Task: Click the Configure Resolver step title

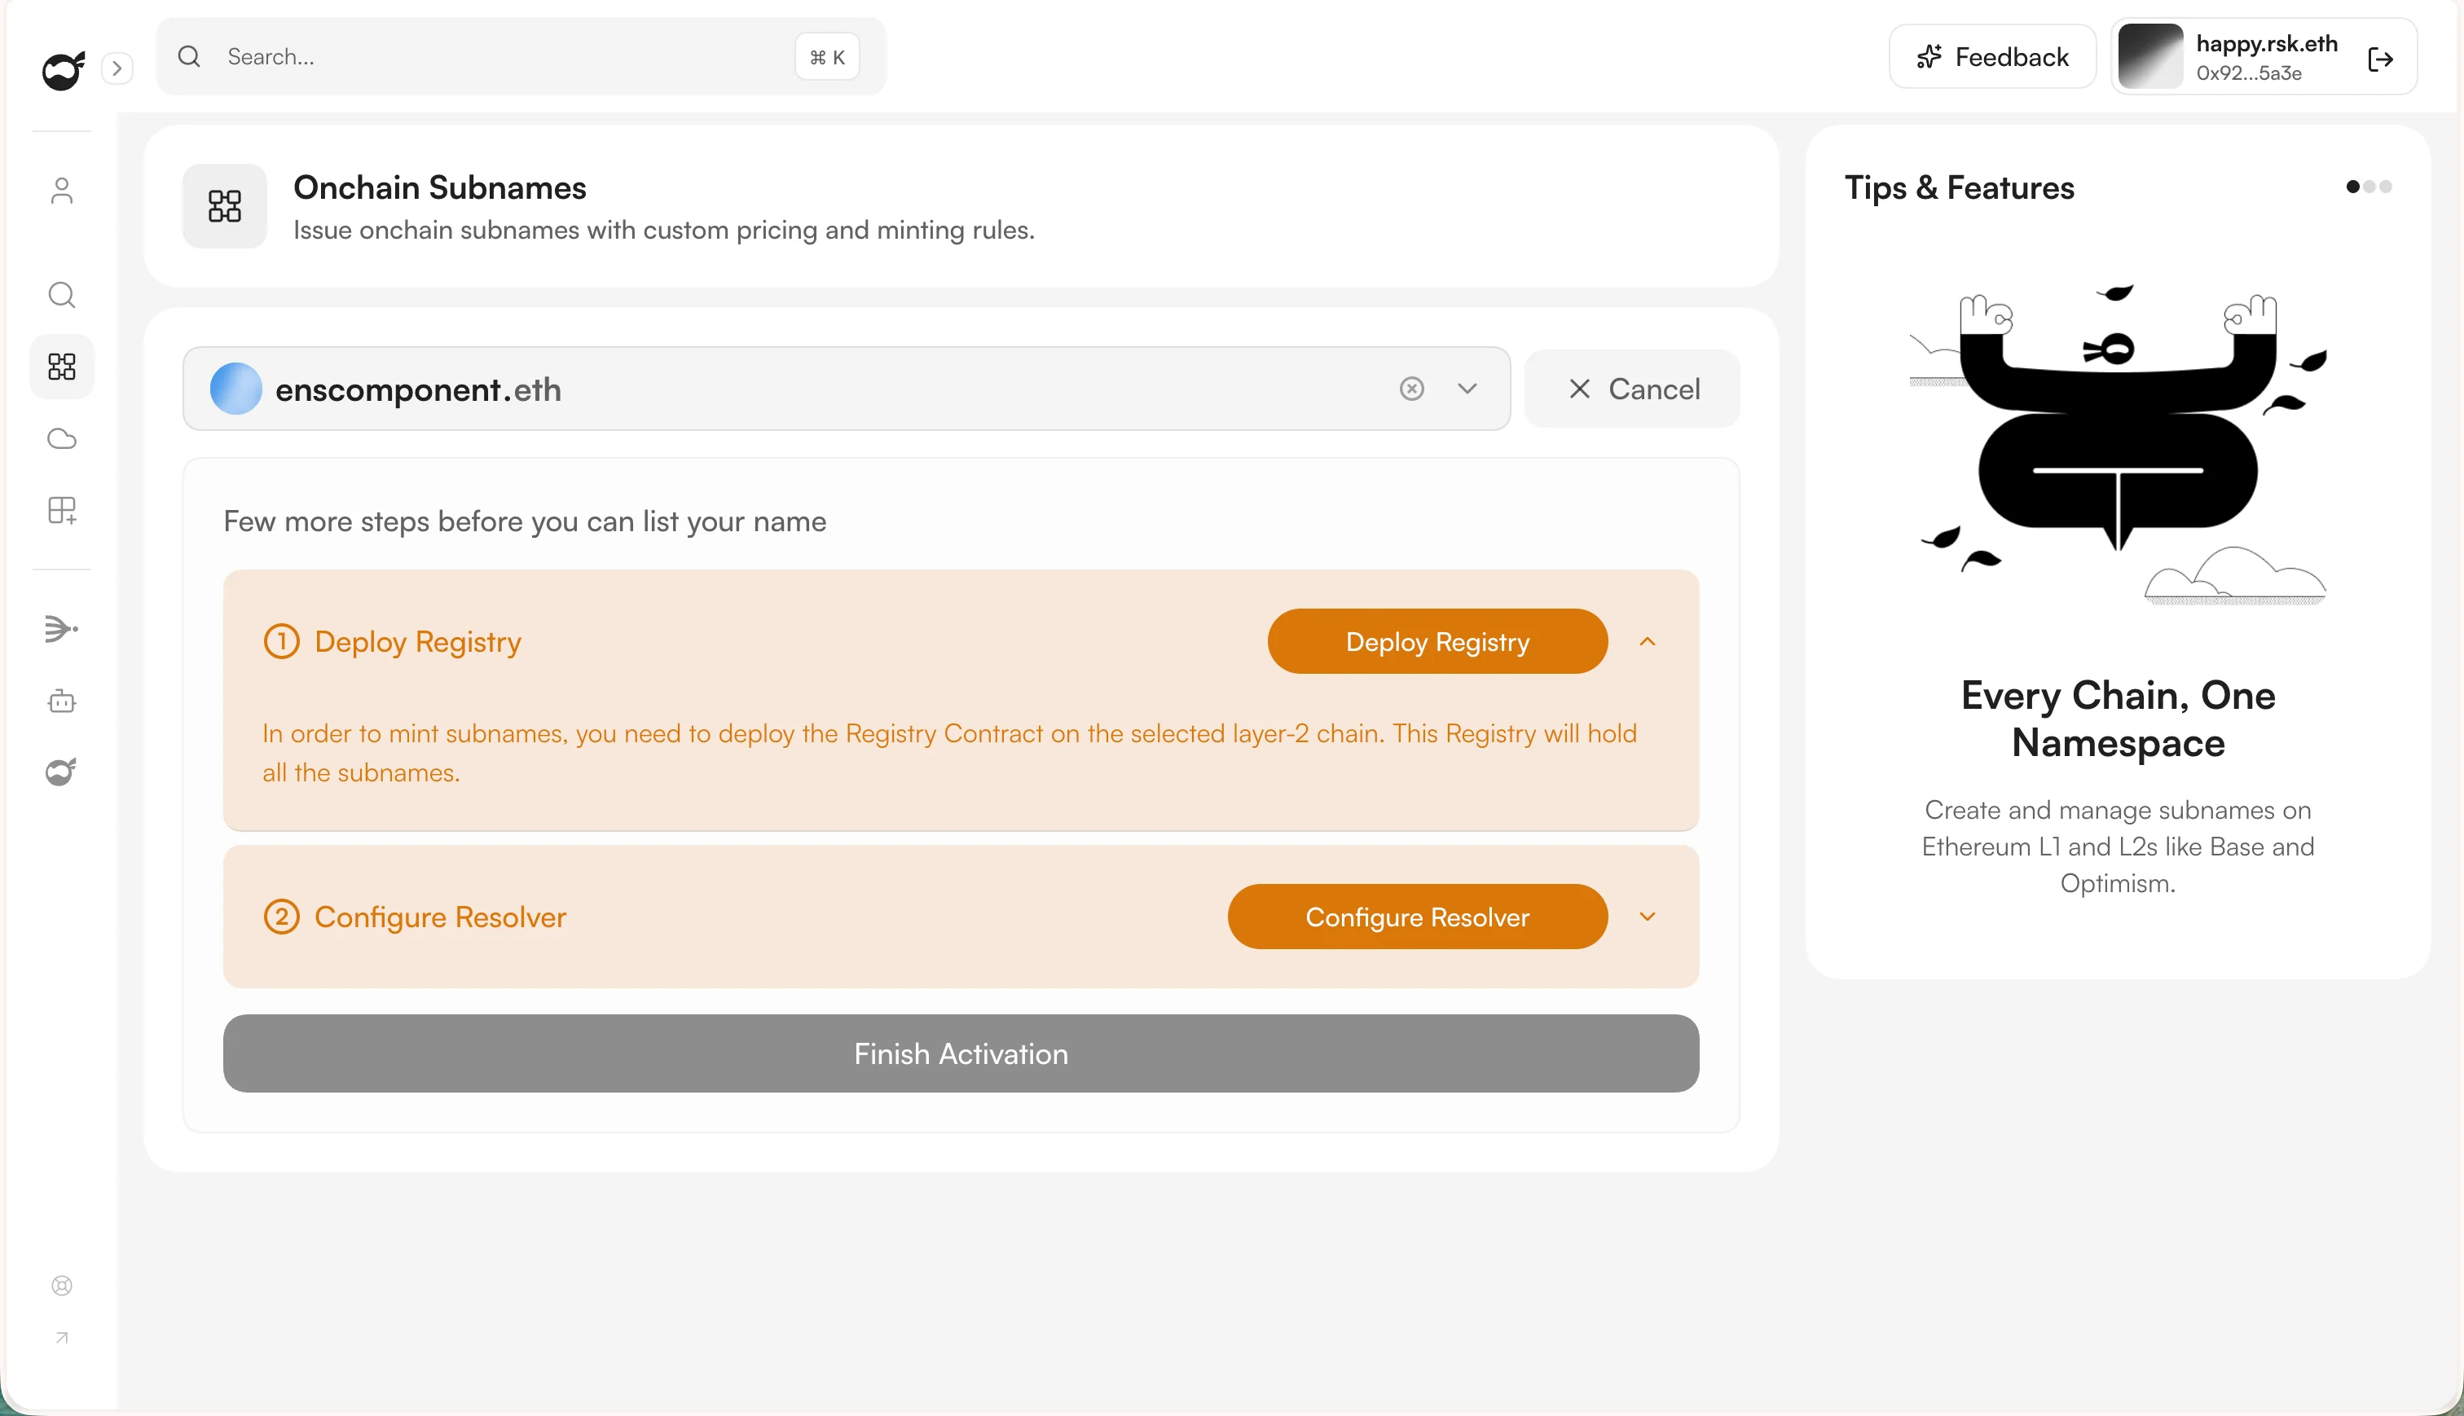Action: (x=441, y=917)
